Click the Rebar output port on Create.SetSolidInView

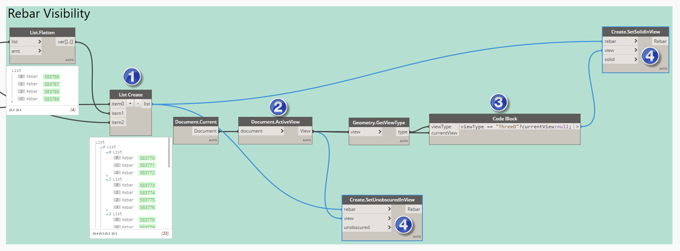coord(660,41)
